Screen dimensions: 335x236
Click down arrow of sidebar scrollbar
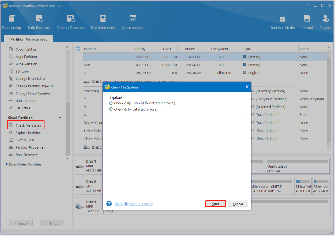(68, 159)
